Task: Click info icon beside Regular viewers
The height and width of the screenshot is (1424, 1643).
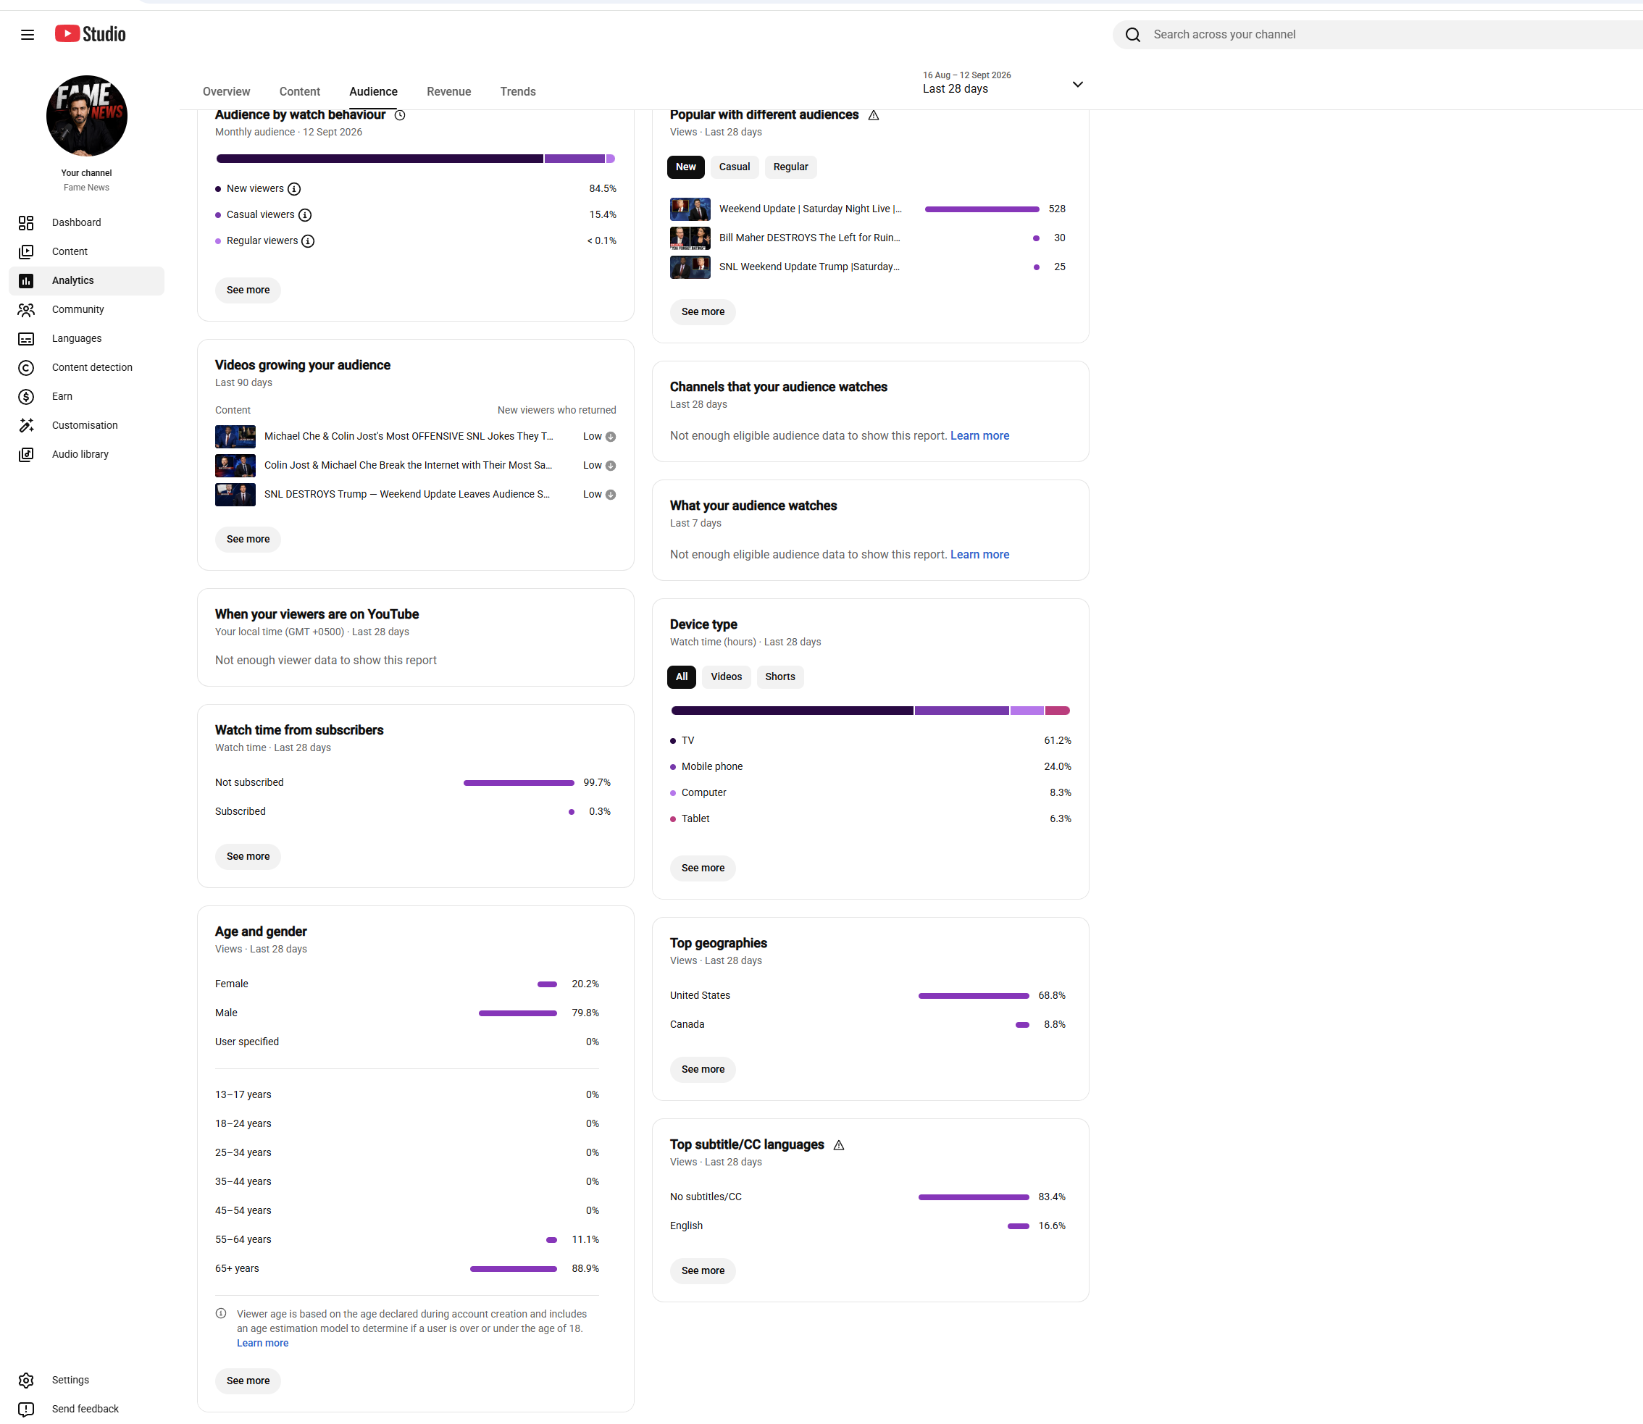Action: pyautogui.click(x=308, y=242)
